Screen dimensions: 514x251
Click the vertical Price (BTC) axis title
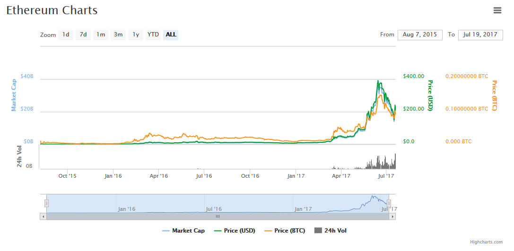[494, 95]
